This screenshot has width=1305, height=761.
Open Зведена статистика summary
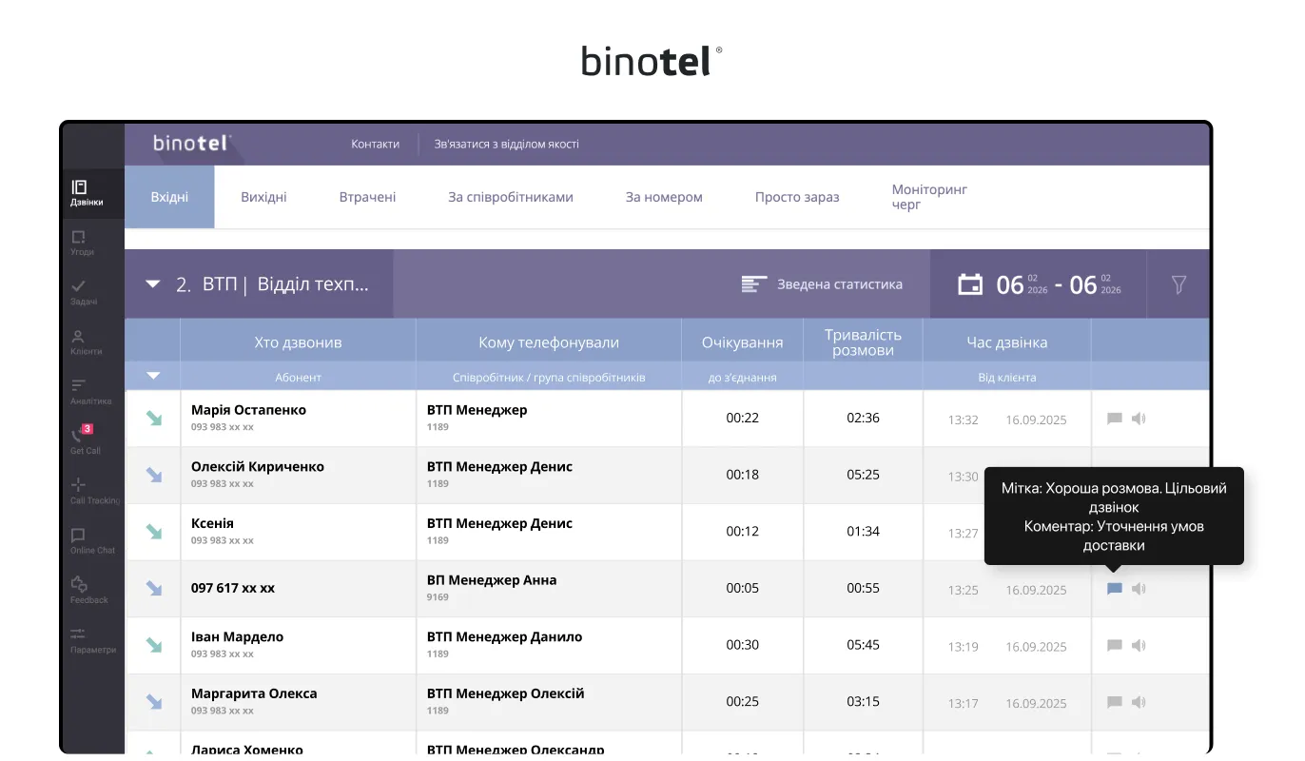click(822, 284)
